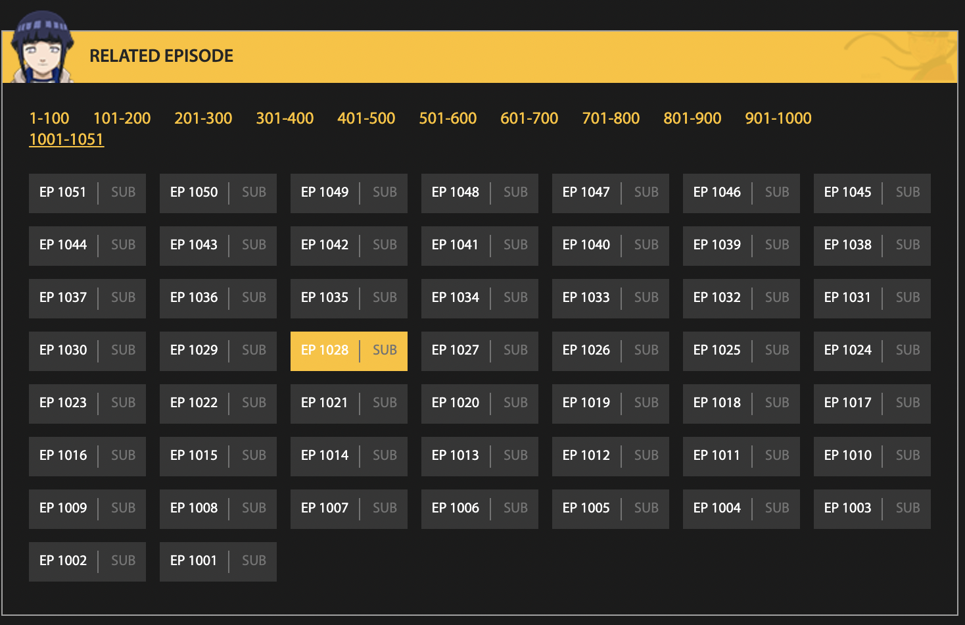Open the 1001-1051 episode range link
Viewport: 965px width, 625px height.
click(66, 139)
